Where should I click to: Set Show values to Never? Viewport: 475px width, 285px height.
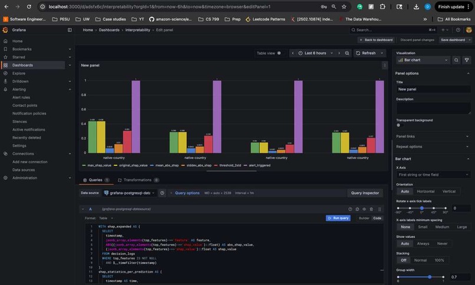[442, 244]
